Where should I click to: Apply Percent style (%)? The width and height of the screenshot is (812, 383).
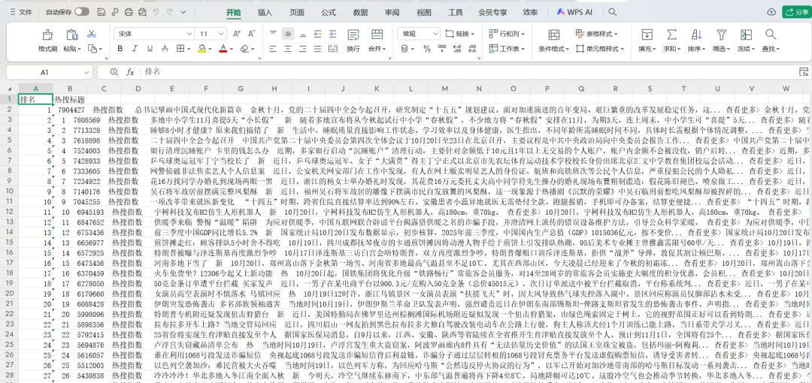[x=427, y=49]
